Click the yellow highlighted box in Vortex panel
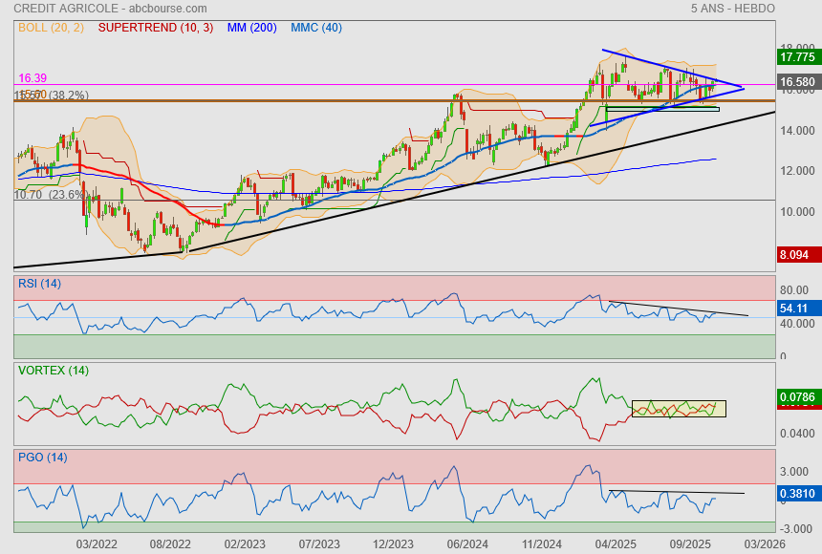The image size is (822, 554). (679, 408)
